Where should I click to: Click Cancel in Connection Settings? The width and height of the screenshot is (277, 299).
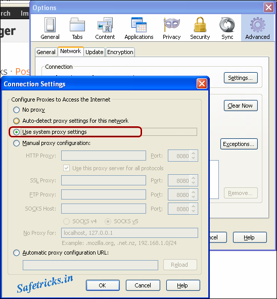tap(143, 285)
